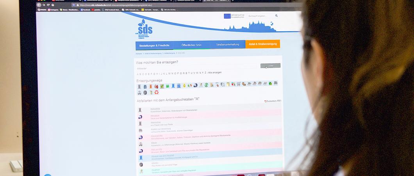
Task: Select the green trees icon under Entsorgungswege
Action: pyautogui.click(x=168, y=86)
